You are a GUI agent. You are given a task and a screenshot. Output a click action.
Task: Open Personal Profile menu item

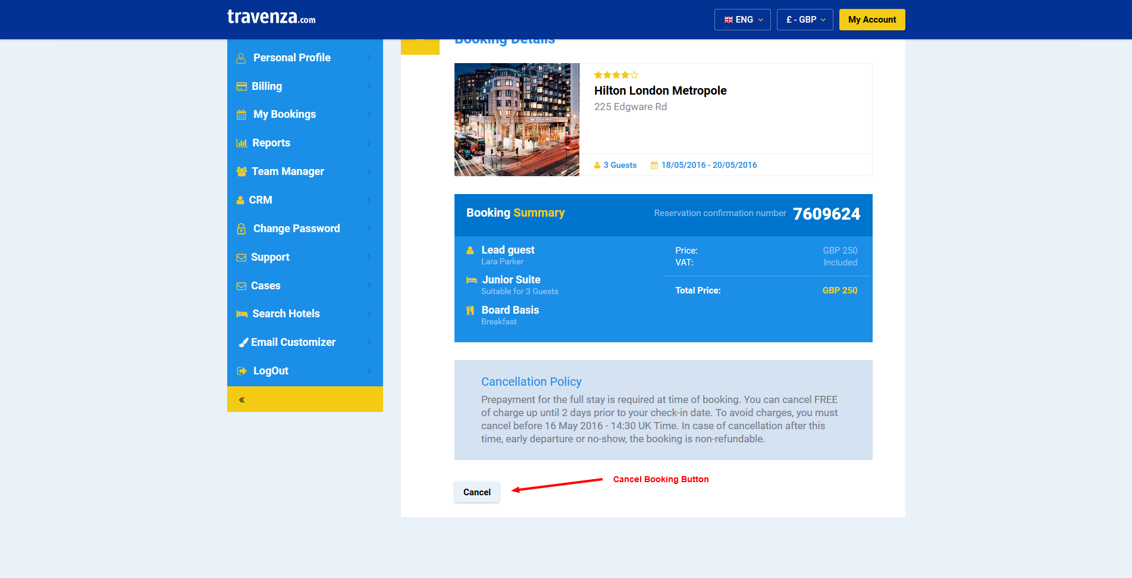pyautogui.click(x=305, y=58)
